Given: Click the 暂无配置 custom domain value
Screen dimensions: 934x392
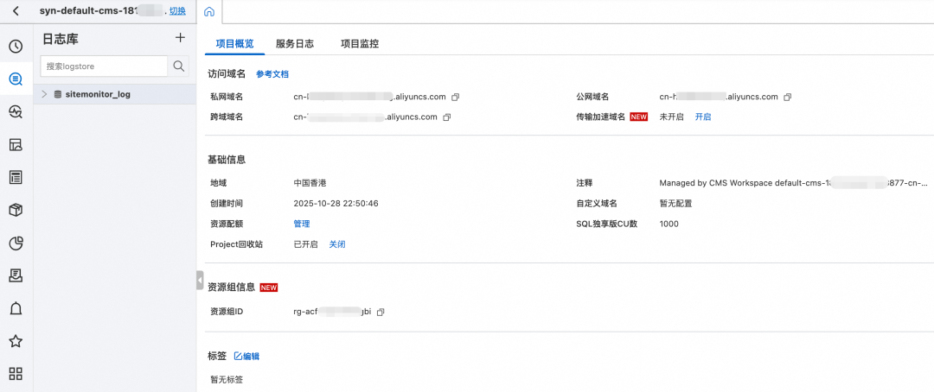Looking at the screenshot, I should coord(675,204).
